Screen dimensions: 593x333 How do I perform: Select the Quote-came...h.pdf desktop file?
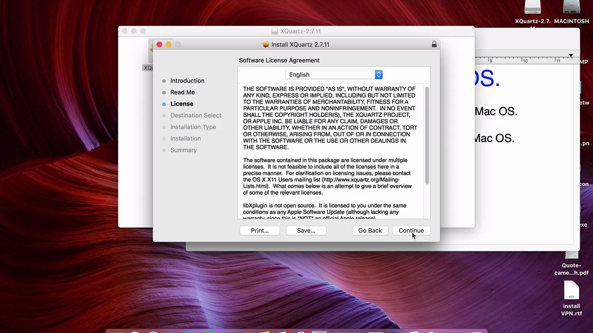coord(572,263)
